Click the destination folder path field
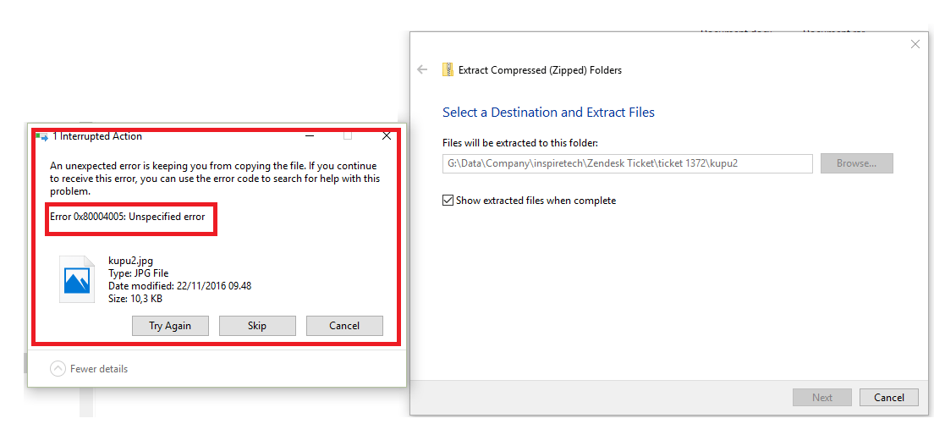 click(x=627, y=163)
